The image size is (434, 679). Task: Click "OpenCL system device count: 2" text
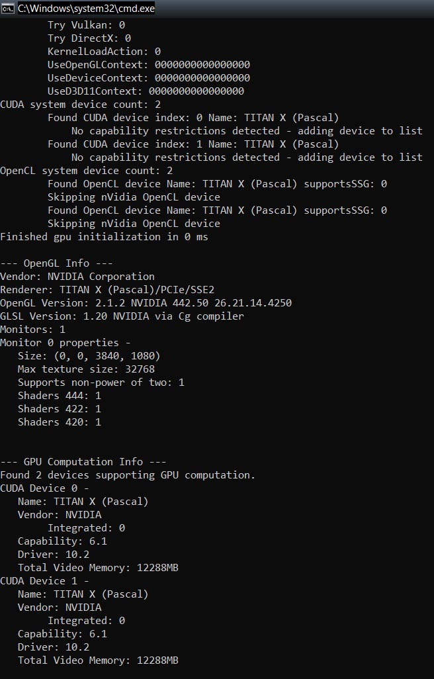[x=87, y=171]
